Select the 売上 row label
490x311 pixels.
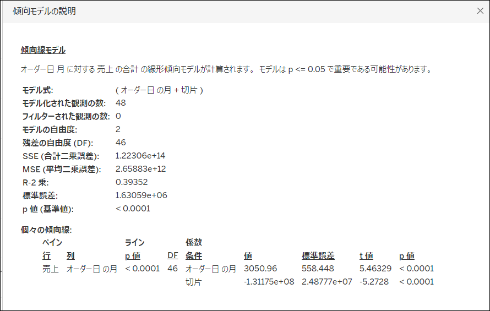(50, 269)
